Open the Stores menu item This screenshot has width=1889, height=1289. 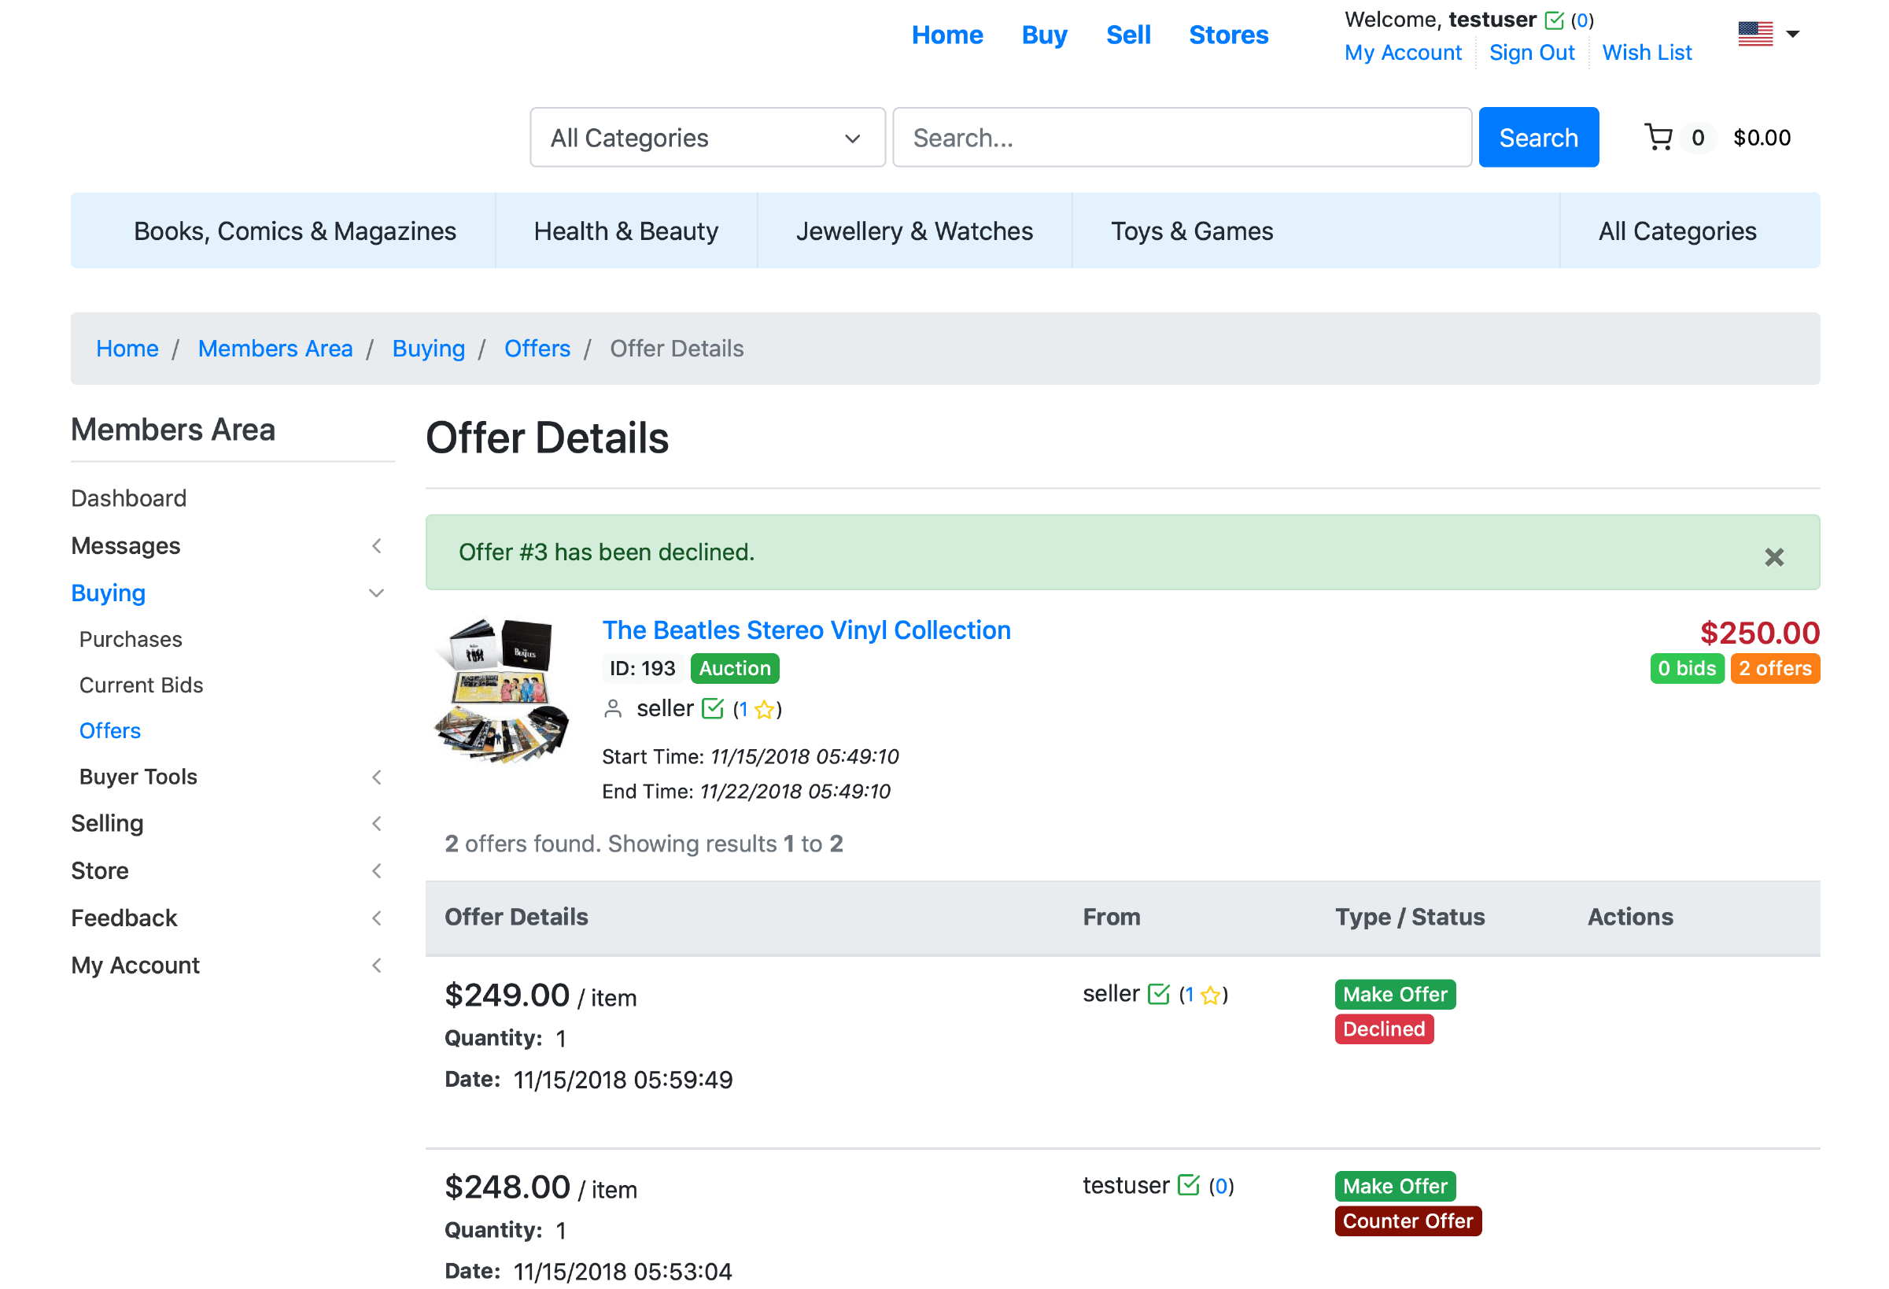point(1228,35)
